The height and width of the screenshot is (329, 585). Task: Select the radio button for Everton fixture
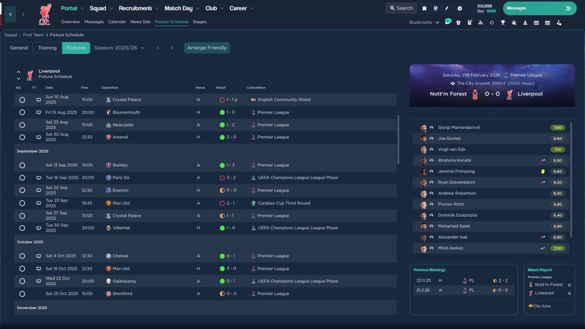[x=22, y=191]
